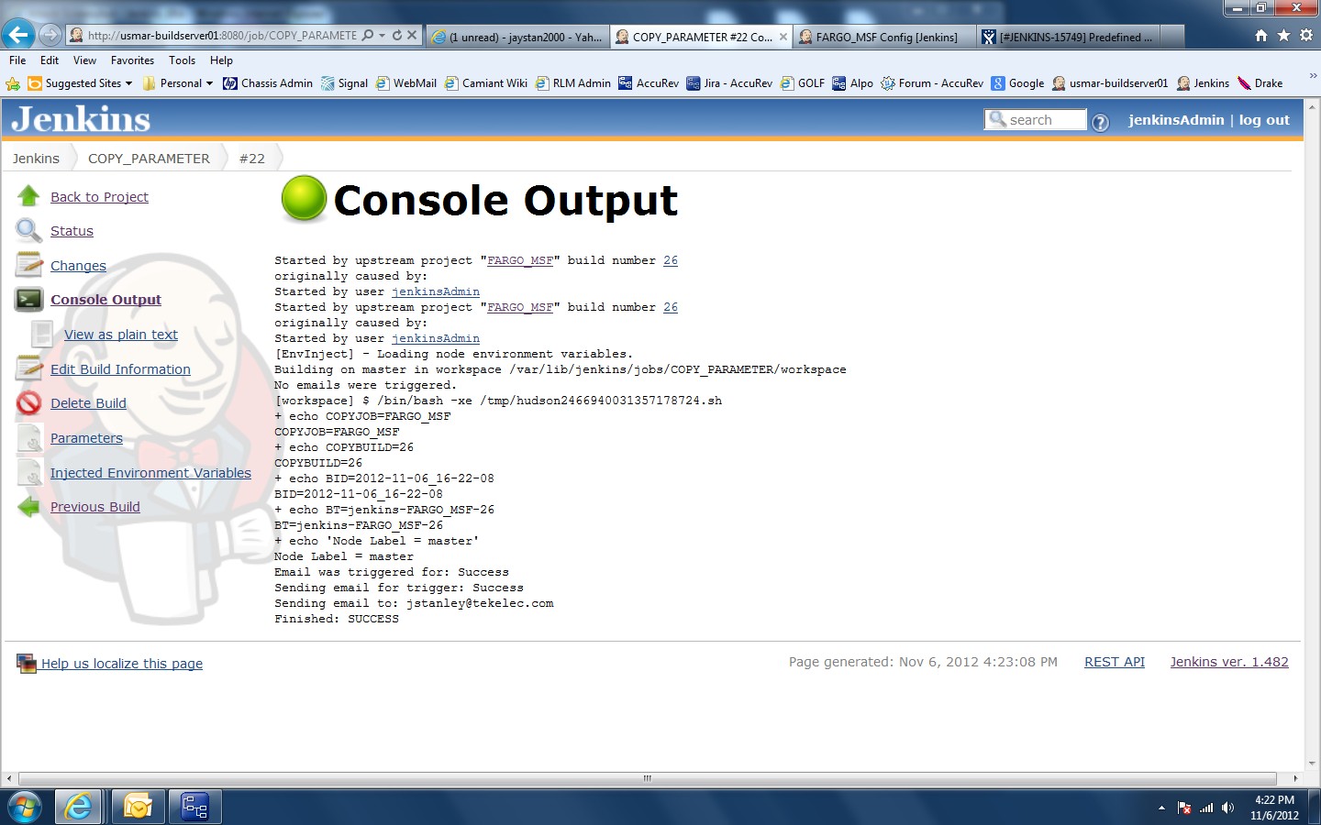The image size is (1321, 825).
Task: Click the Back to Project green arrow icon
Action: (28, 195)
